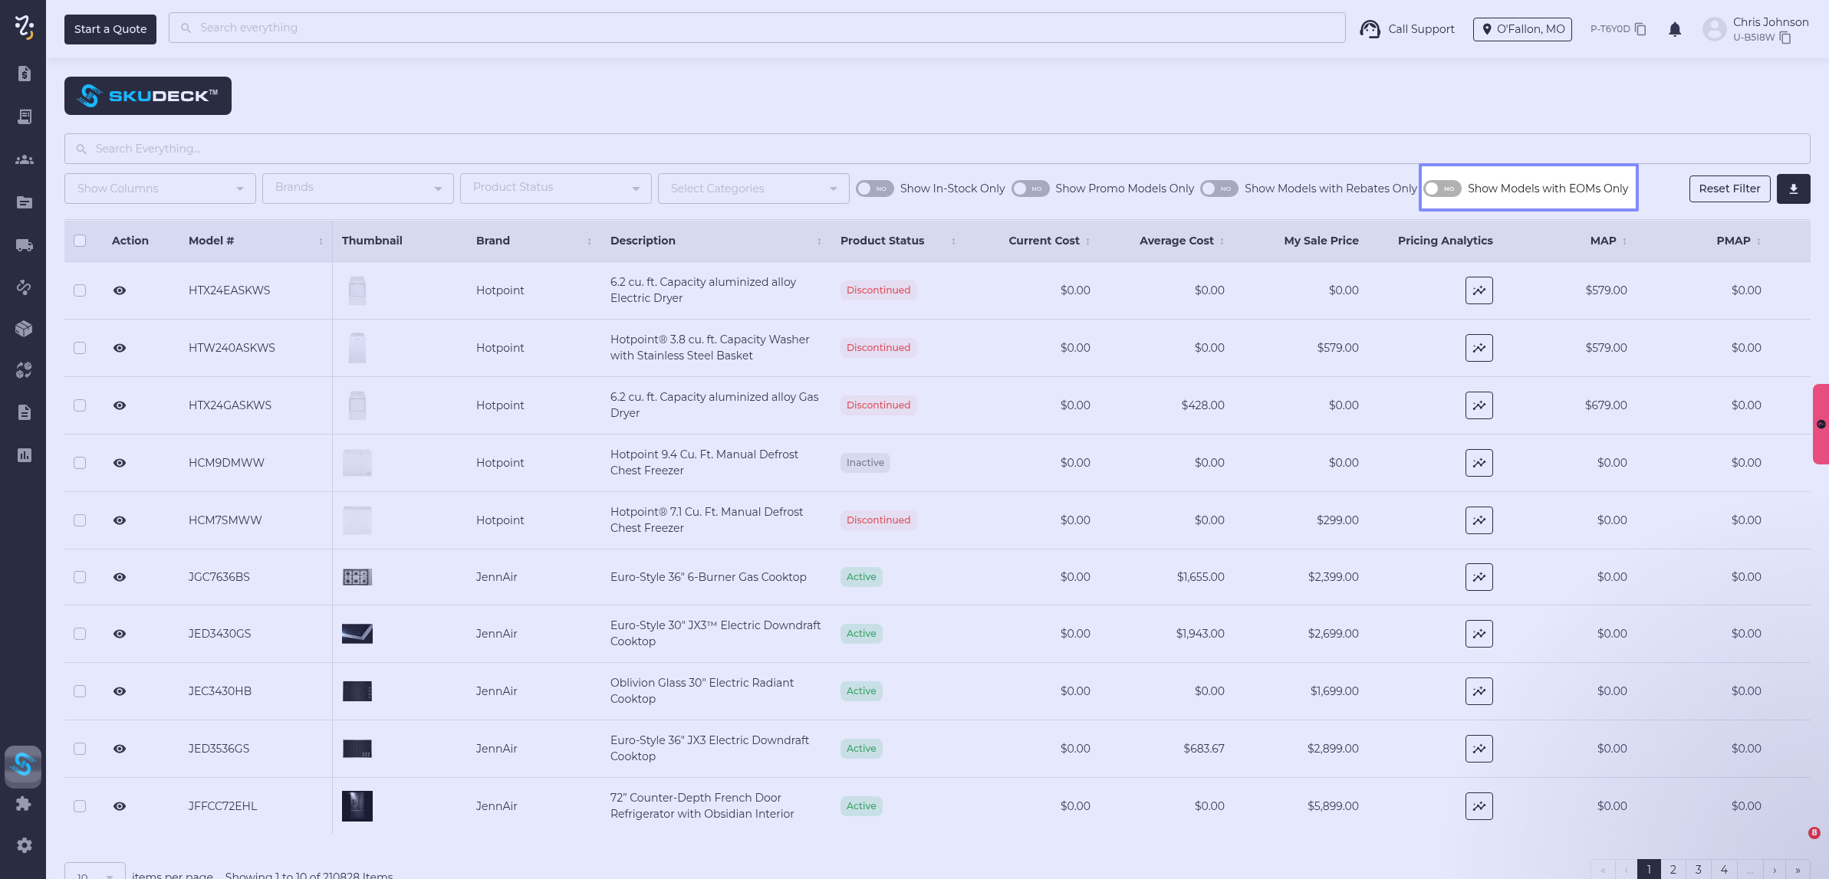Click the settings gear in sidebar

24,845
